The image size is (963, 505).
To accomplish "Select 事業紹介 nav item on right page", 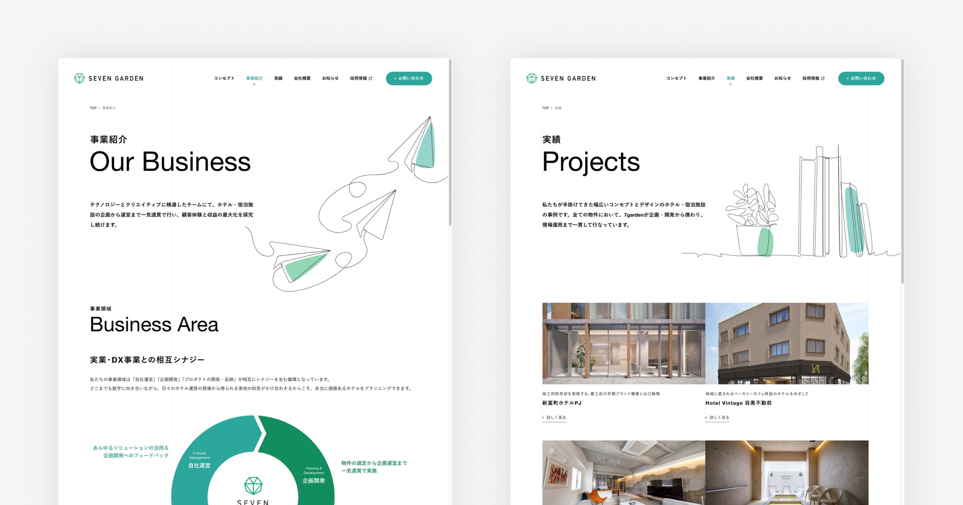I will tap(707, 78).
